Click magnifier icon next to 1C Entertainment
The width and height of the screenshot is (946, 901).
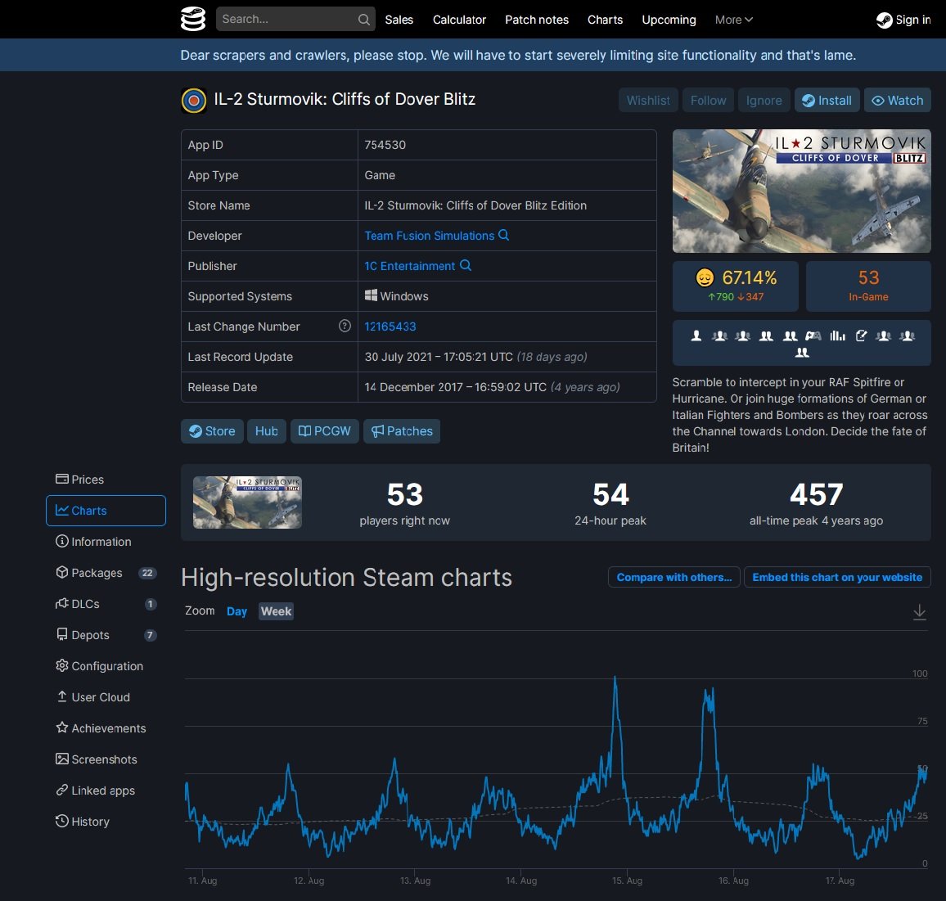point(466,266)
